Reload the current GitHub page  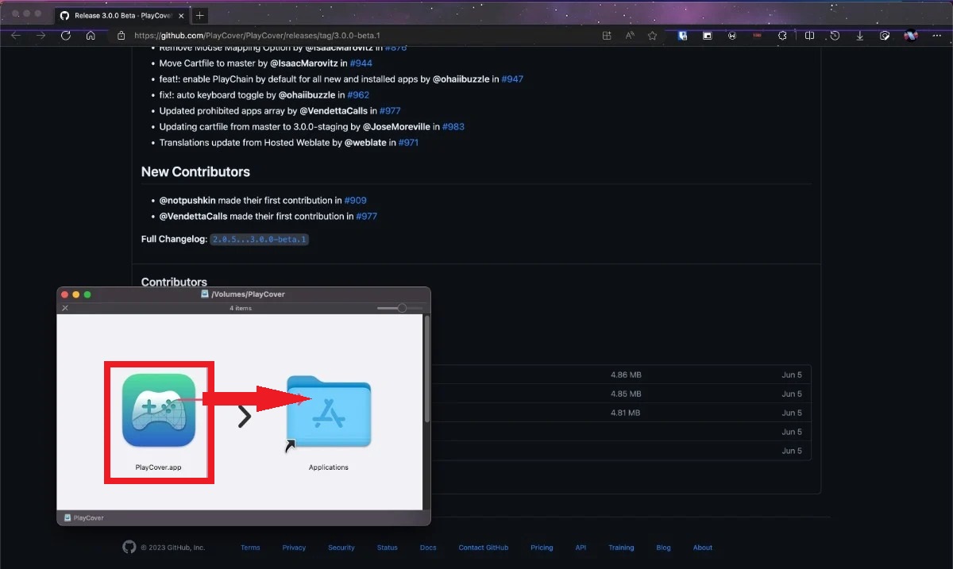point(66,36)
